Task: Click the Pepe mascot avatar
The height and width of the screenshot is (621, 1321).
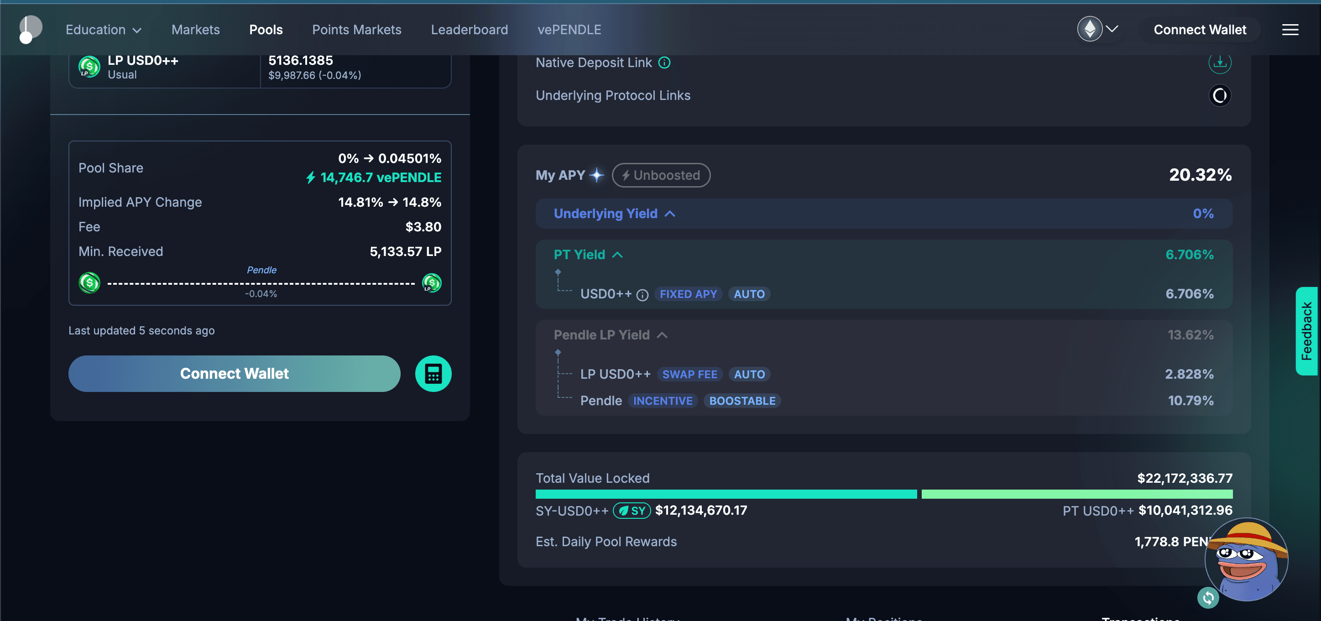Action: (1246, 559)
